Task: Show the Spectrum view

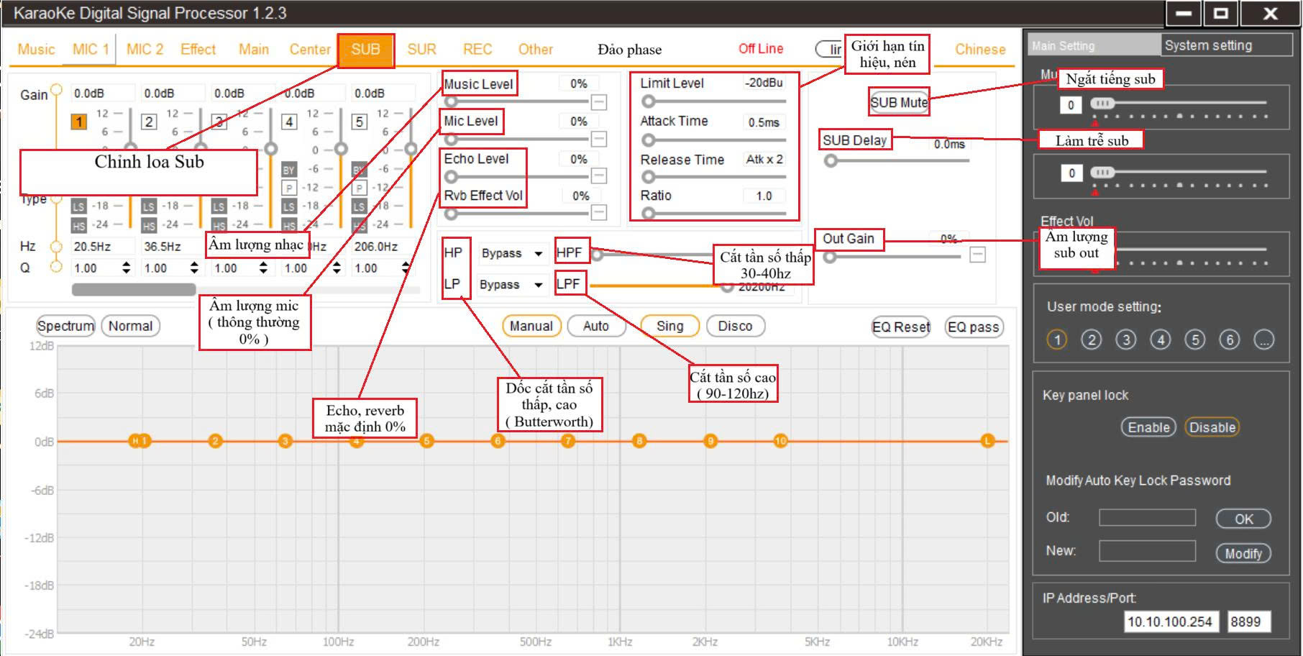Action: point(65,326)
